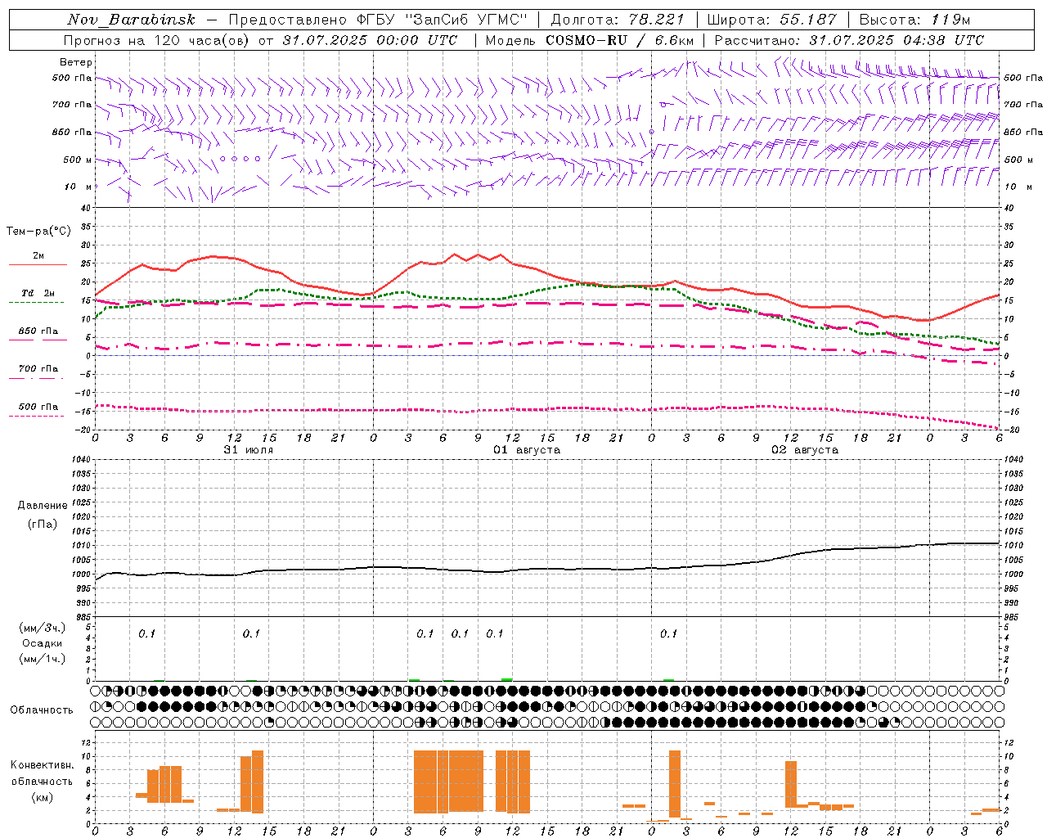Click the Тем-ра(°C) panel label

[38, 232]
